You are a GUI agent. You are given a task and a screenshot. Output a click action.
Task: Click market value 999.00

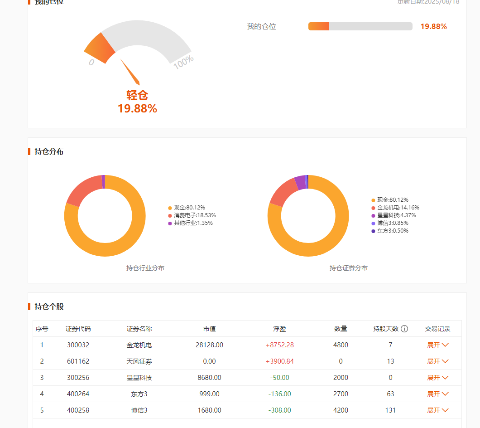coord(209,394)
